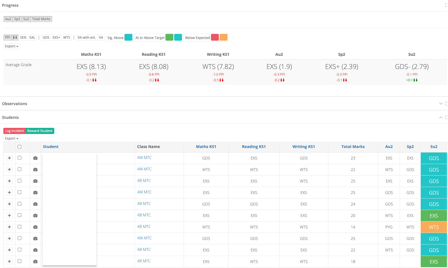Expand the row with 20 total marks using plus
448x268 pixels.
coord(9,216)
